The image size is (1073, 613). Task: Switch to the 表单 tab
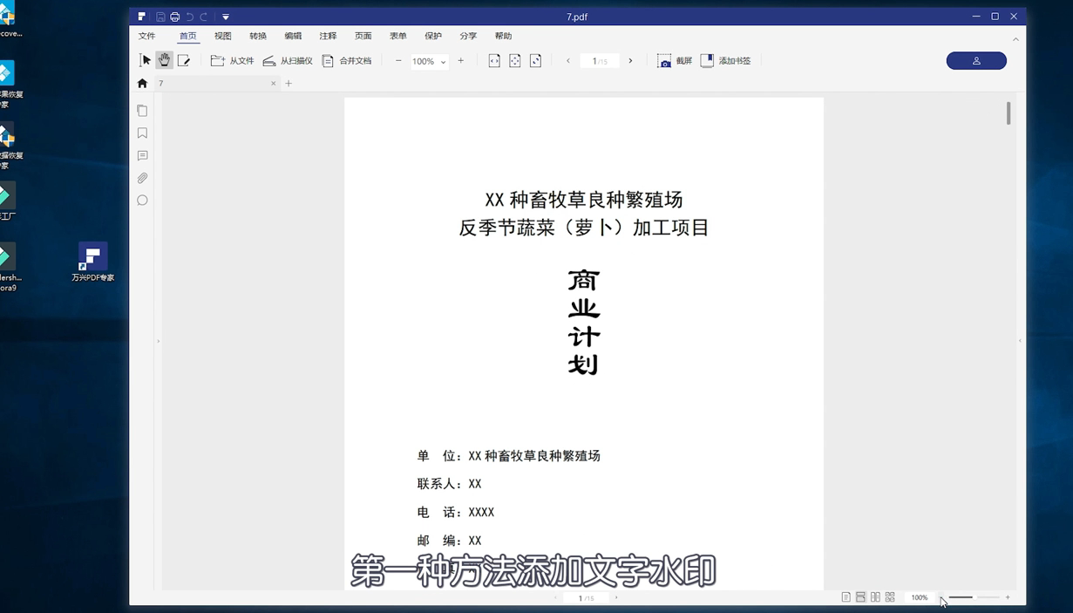[x=398, y=37]
